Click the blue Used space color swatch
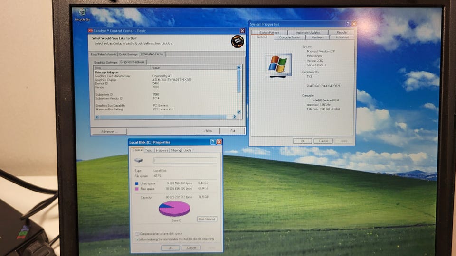This screenshot has width=456, height=256. click(x=136, y=183)
